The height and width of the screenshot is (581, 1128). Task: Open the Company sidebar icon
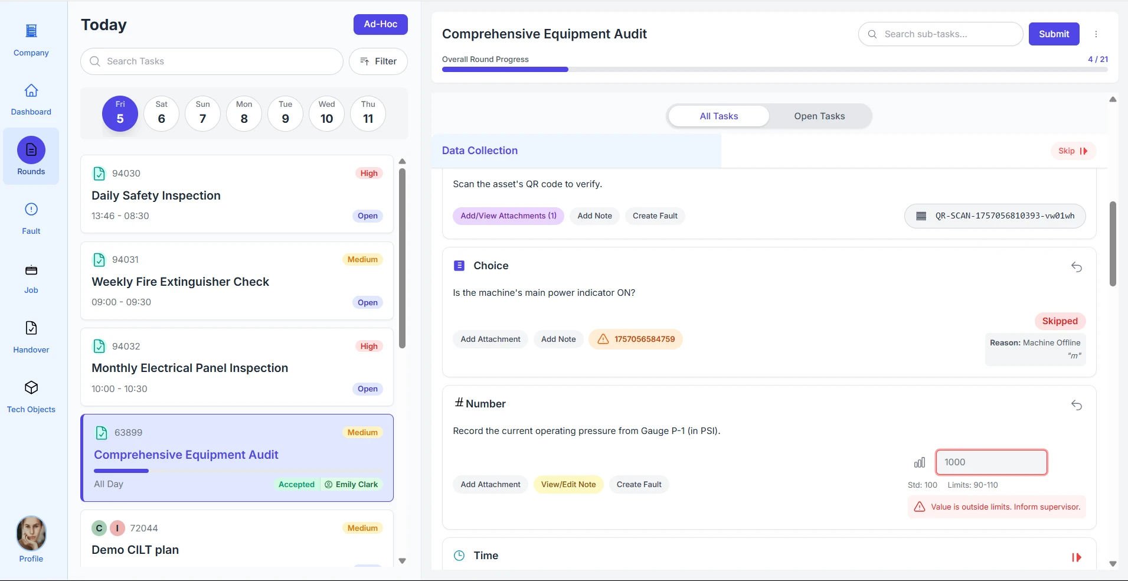click(x=31, y=31)
